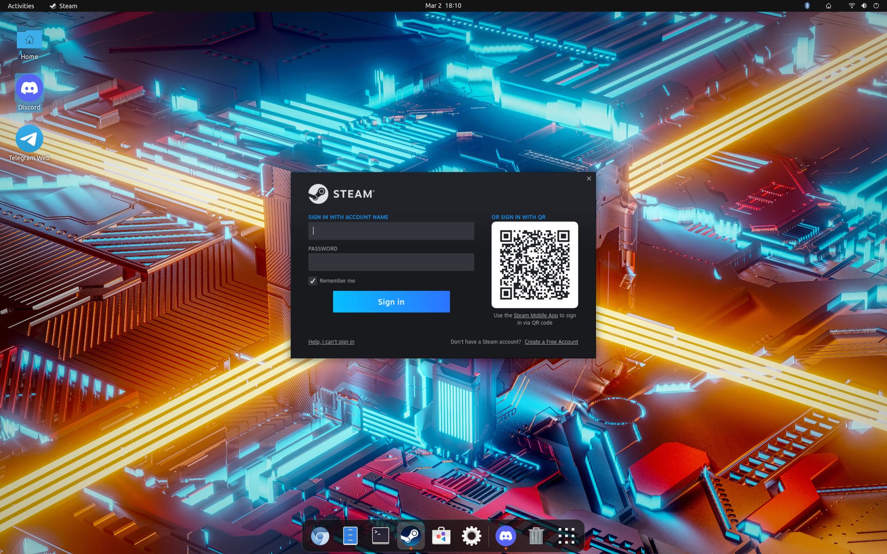Open the Steam Mobile App link
Viewport: 887px width, 554px height.
point(535,315)
